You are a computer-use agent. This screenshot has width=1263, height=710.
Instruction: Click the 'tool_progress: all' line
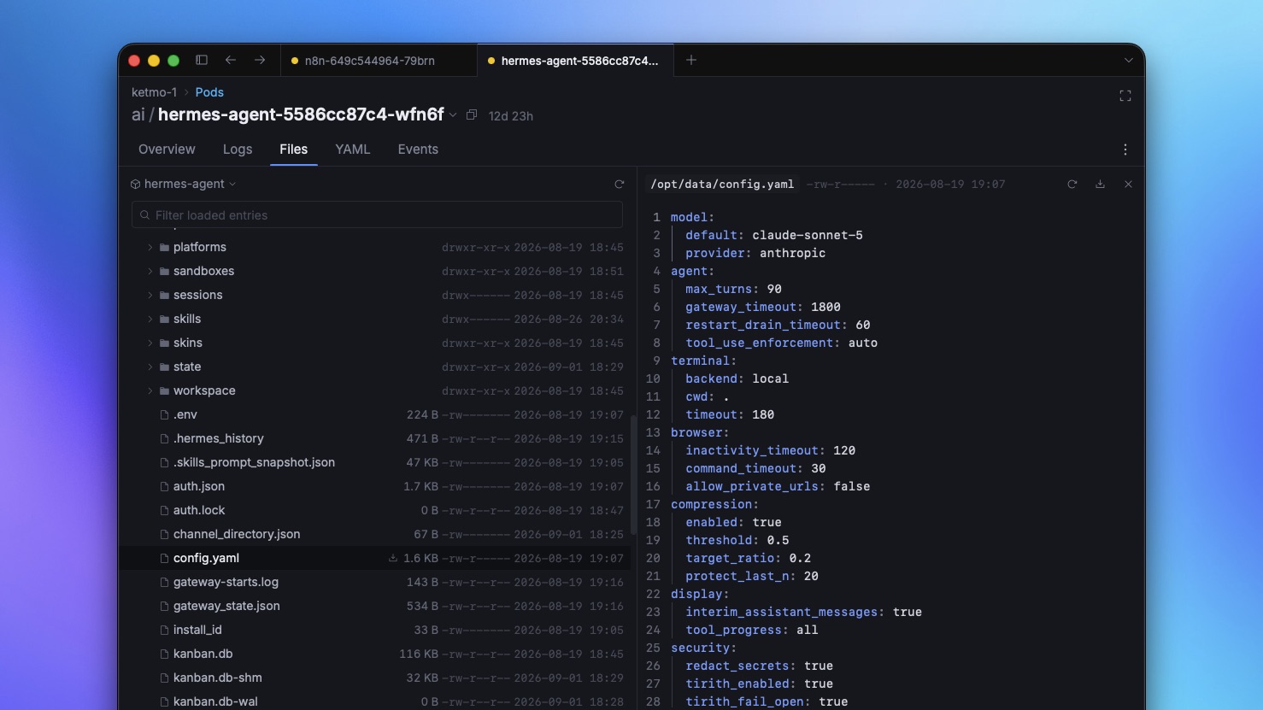pyautogui.click(x=752, y=630)
